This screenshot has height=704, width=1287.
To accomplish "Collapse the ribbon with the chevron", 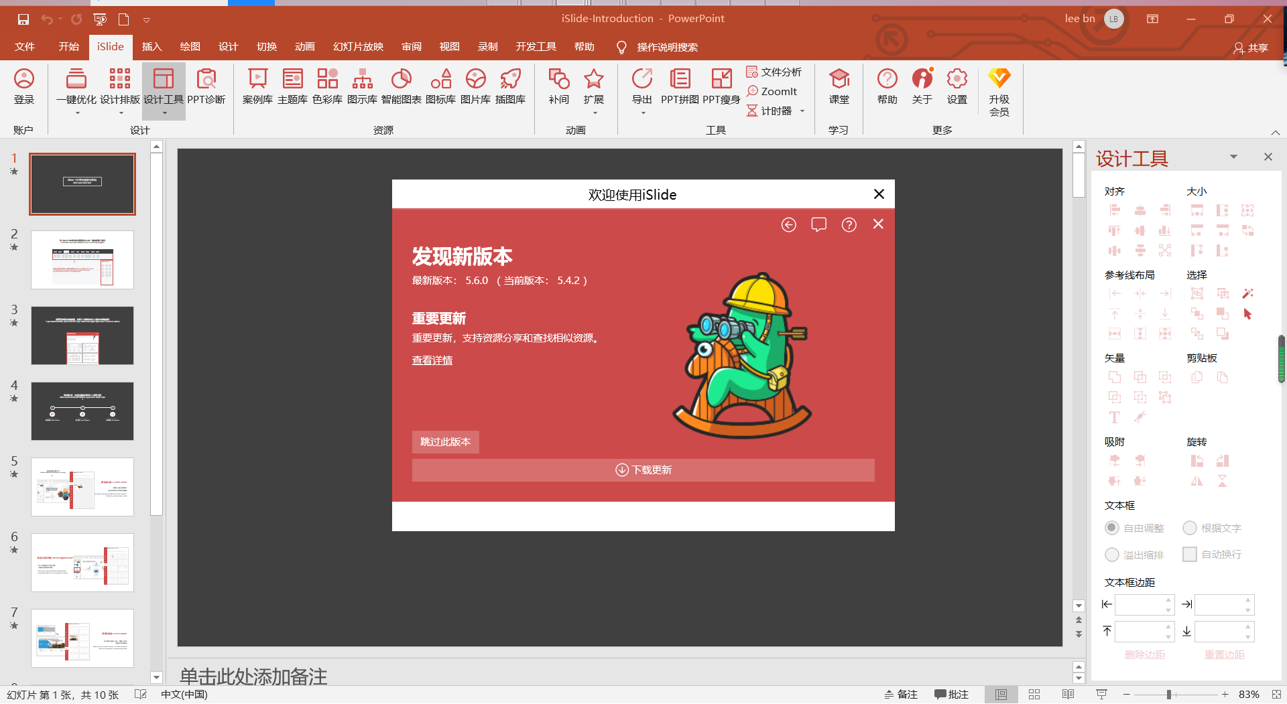I will [1276, 133].
